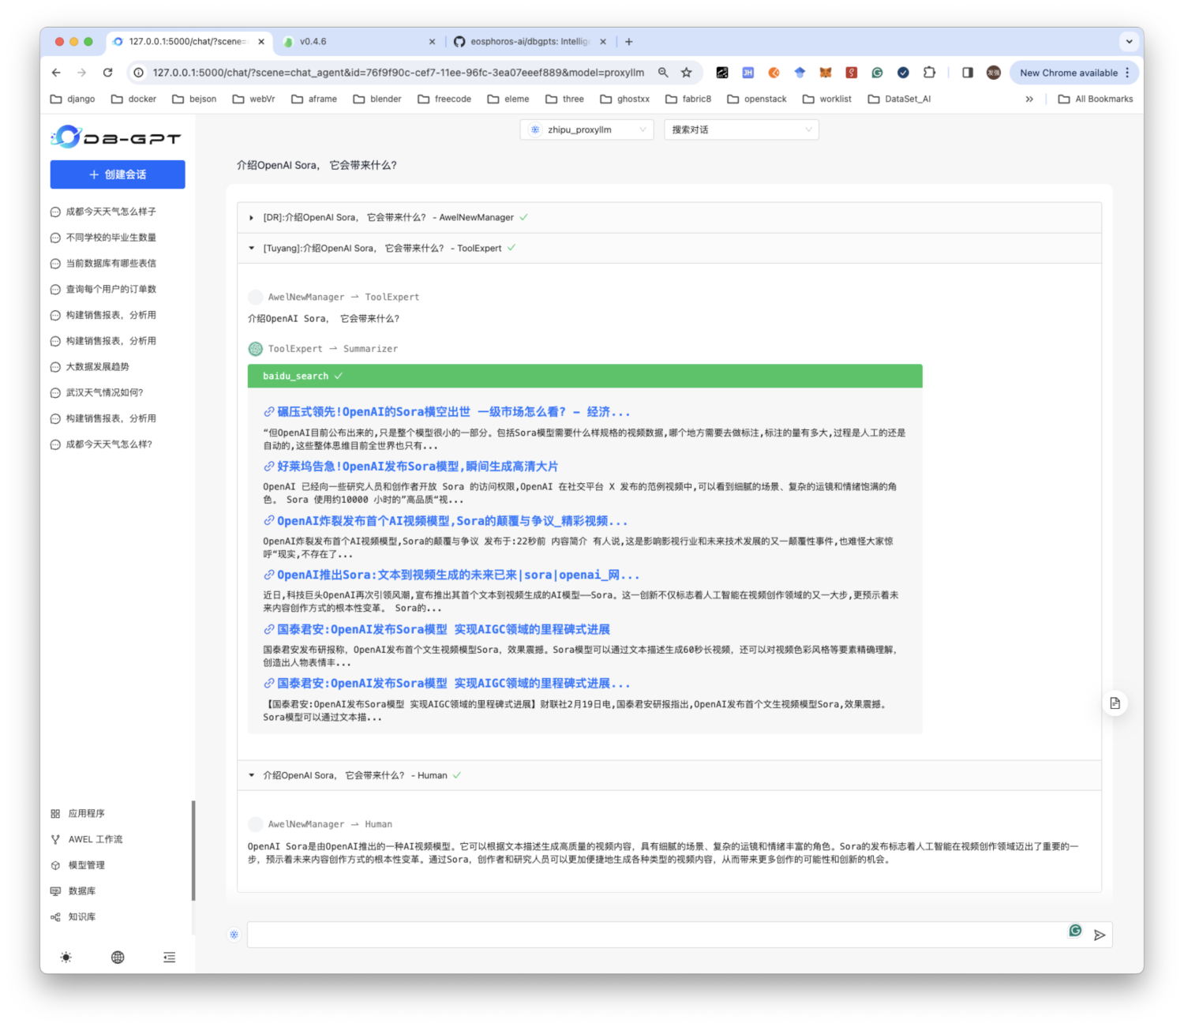This screenshot has width=1184, height=1027.
Task: Close the v0.4.6 tab
Action: click(432, 42)
